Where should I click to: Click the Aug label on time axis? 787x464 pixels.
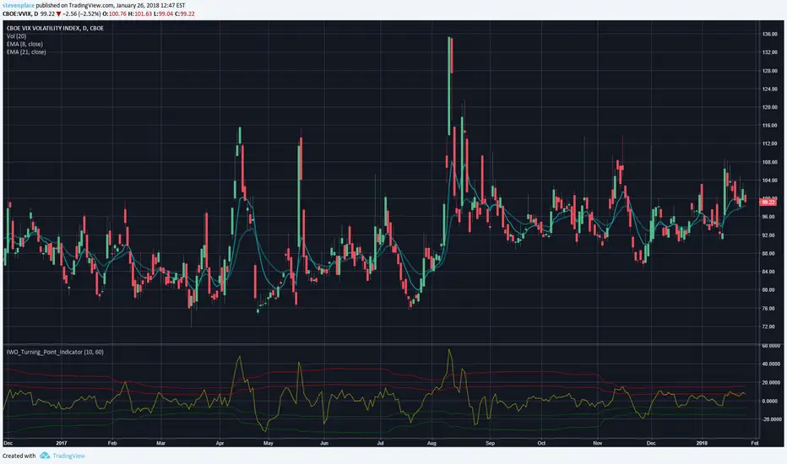point(431,443)
